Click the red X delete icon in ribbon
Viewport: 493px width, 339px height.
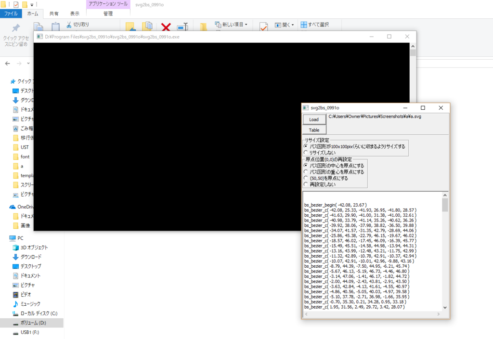(166, 27)
